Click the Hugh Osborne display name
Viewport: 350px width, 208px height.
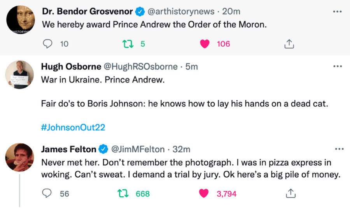click(x=70, y=67)
